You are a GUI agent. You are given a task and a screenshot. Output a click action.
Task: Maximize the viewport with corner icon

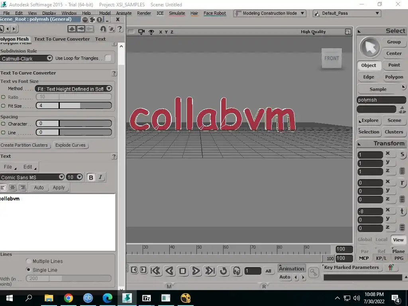(x=347, y=32)
